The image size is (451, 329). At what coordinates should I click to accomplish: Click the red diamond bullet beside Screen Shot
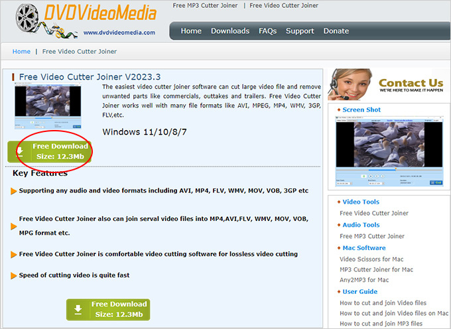[x=339, y=109]
